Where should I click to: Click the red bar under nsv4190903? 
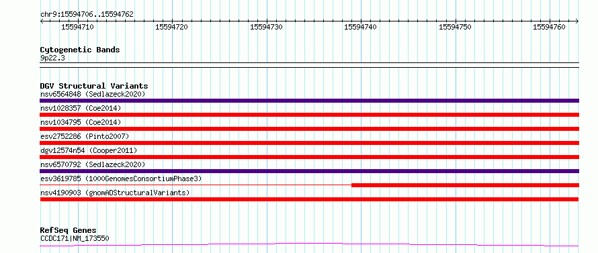tap(309, 199)
